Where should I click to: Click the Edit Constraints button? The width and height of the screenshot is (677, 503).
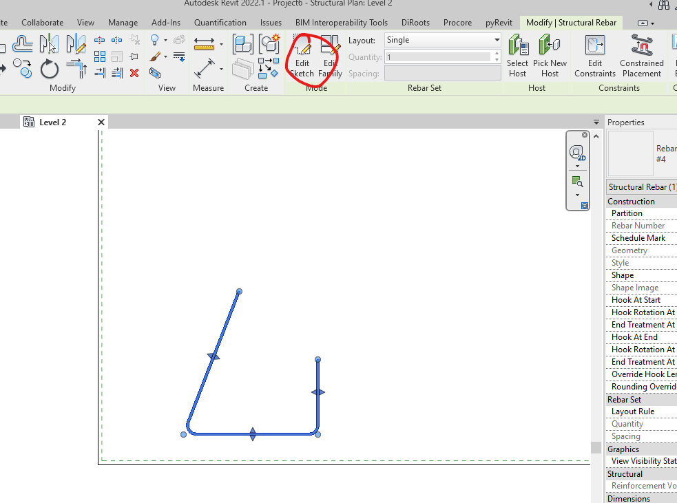[x=595, y=56]
